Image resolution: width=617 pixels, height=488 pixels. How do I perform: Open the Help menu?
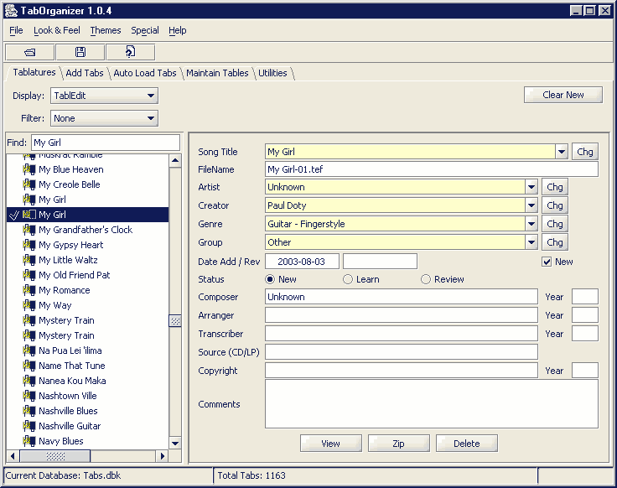[x=178, y=30]
